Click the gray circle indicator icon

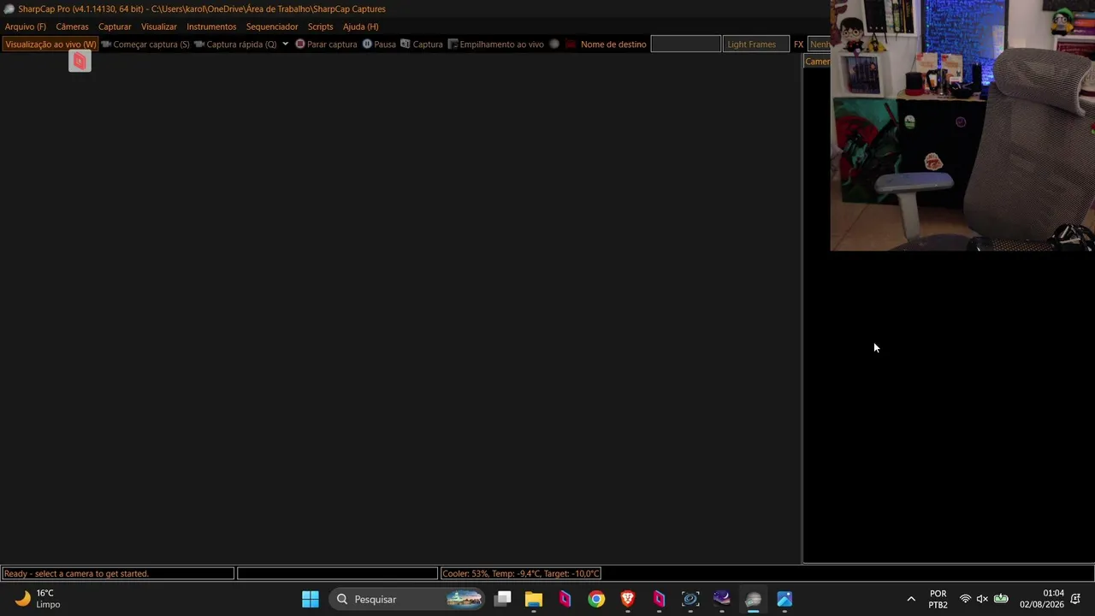(x=554, y=44)
